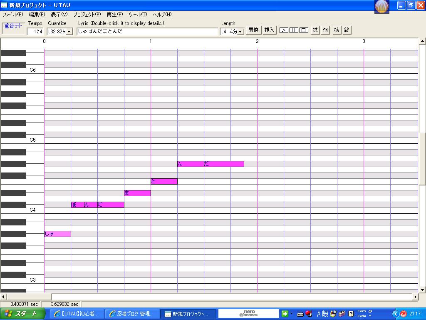Screen dimensions: 426x320
Task: Click the 拡 zoom-in button
Action: pyautogui.click(x=315, y=30)
